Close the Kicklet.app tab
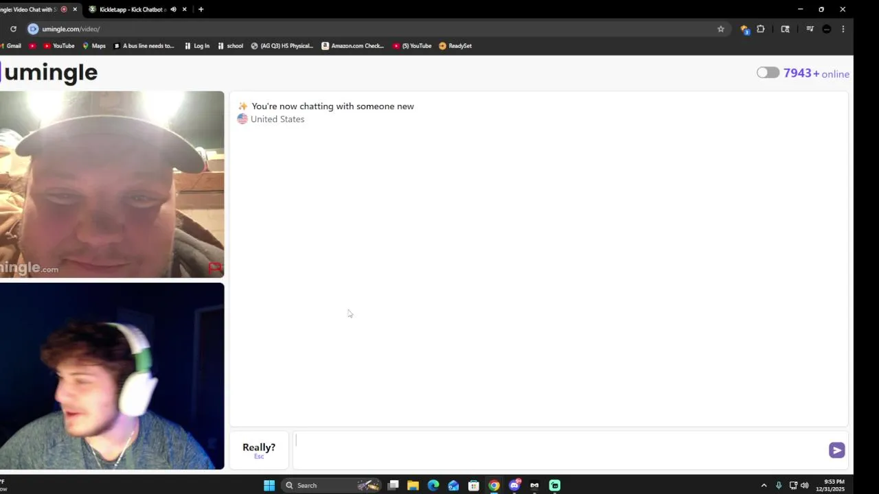This screenshot has height=494, width=879. coord(184,10)
